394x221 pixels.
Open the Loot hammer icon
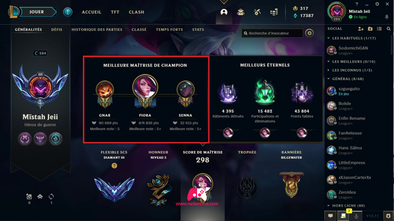click(x=257, y=12)
